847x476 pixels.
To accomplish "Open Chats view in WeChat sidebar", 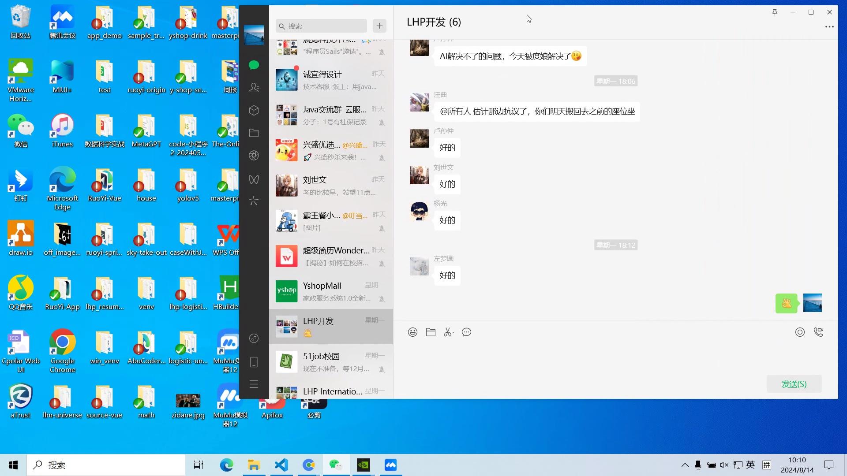I will pos(254,65).
